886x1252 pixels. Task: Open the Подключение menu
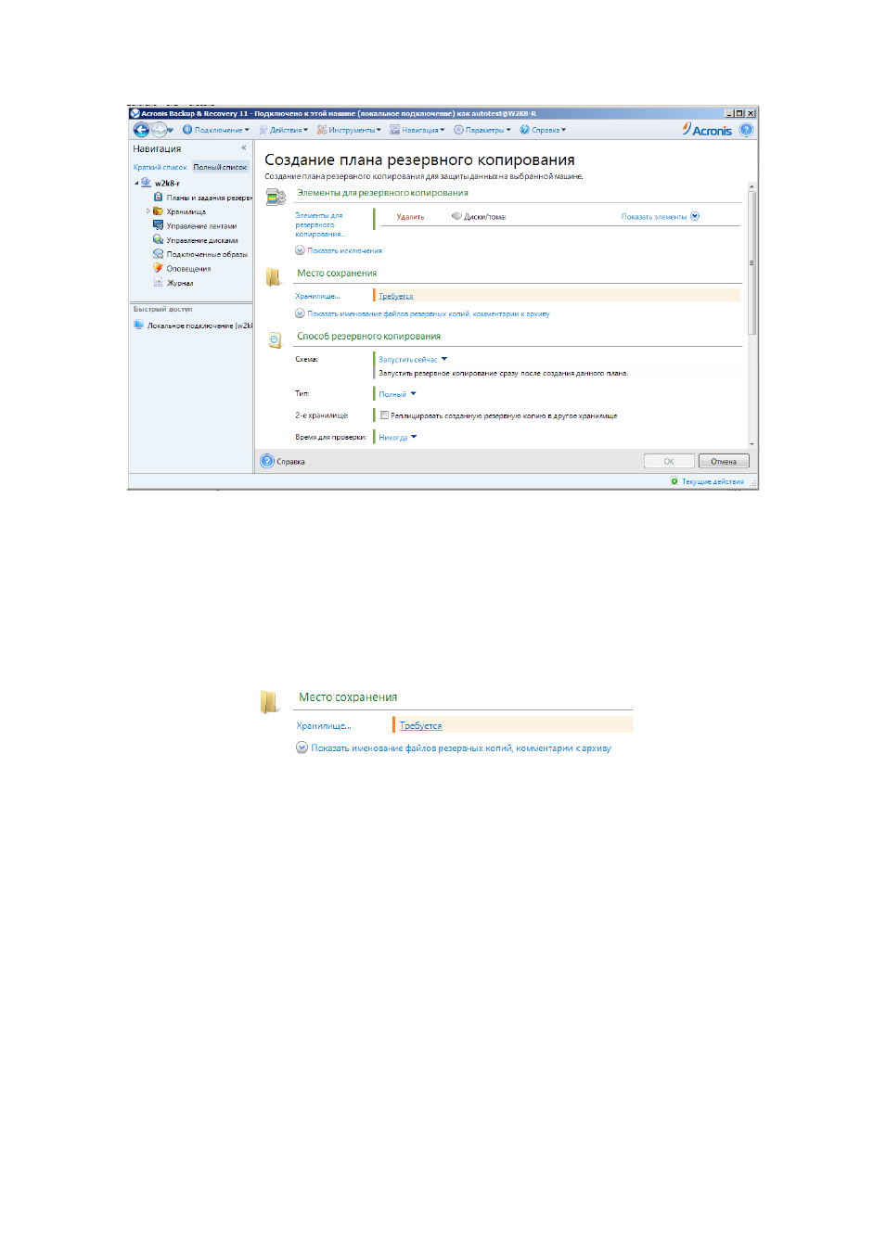point(216,130)
